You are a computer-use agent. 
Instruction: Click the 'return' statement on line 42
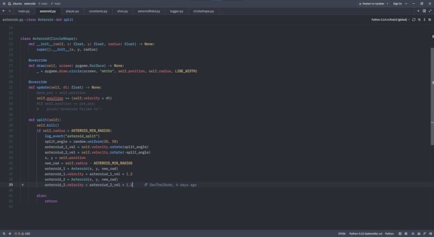click(x=51, y=201)
